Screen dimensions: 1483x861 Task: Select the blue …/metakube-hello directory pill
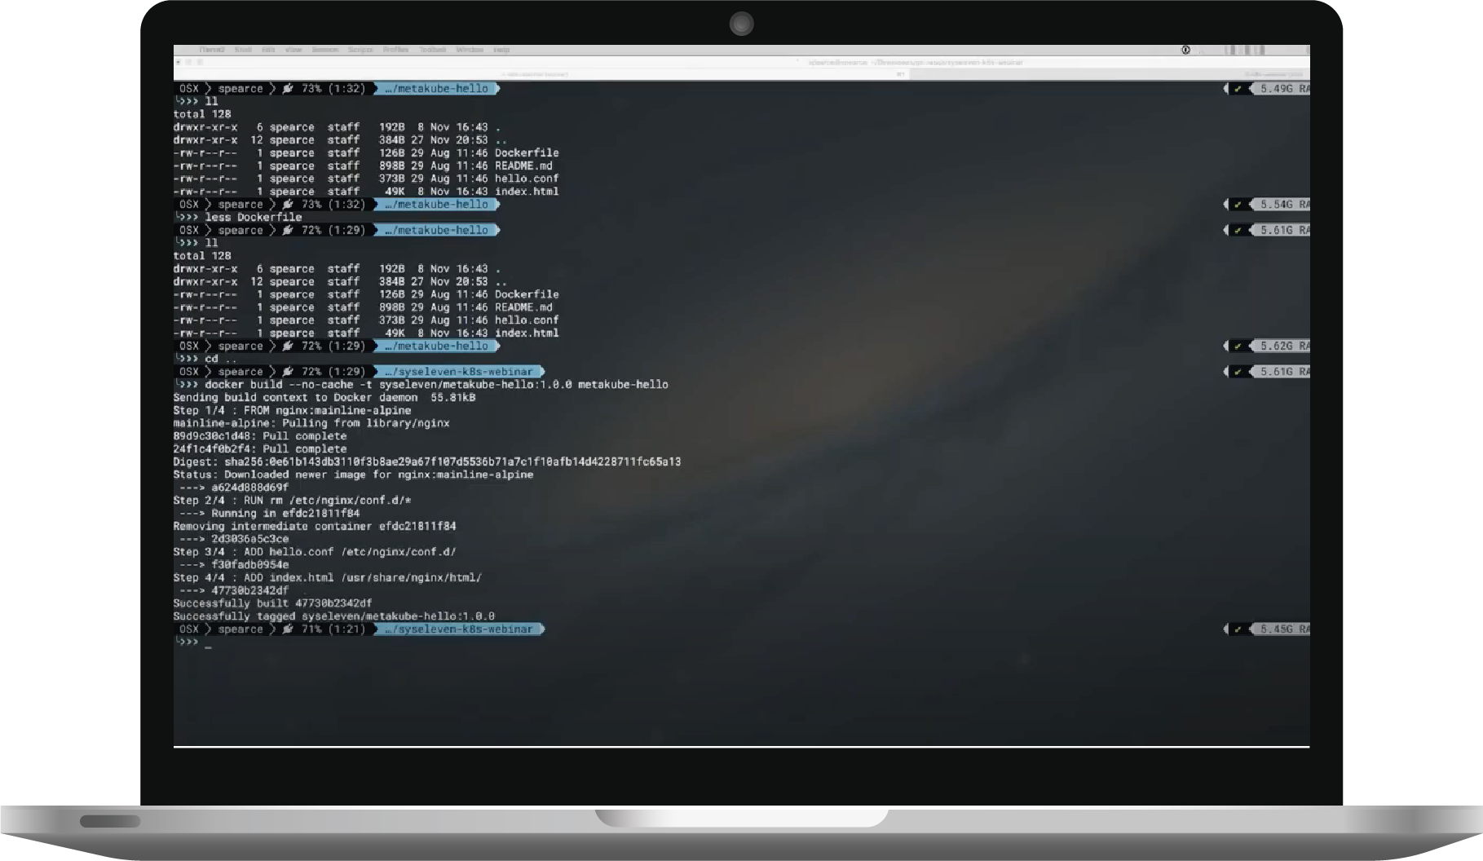coord(438,88)
